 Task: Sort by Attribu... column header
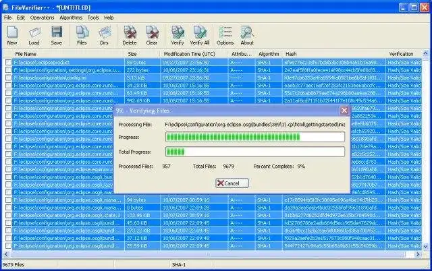(x=242, y=54)
